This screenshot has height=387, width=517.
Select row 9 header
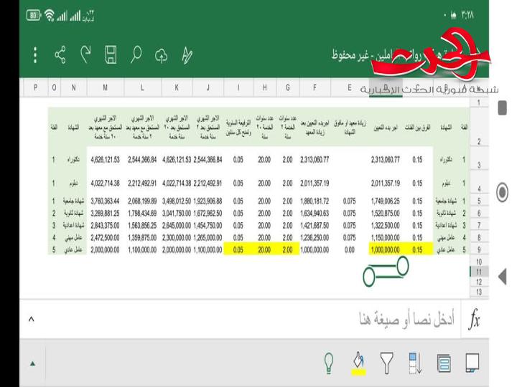479,250
